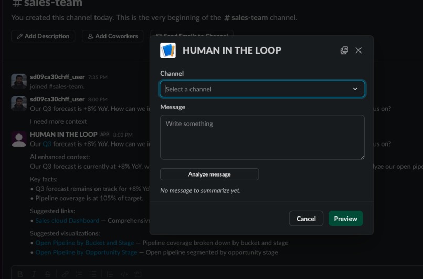Open the modal in a new window
Image resolution: width=423 pixels, height=279 pixels.
pos(344,50)
